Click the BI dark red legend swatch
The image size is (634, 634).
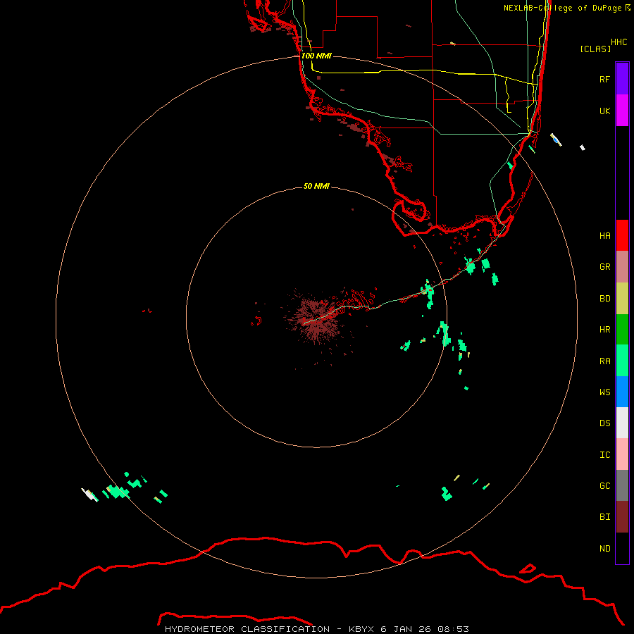coord(622,517)
